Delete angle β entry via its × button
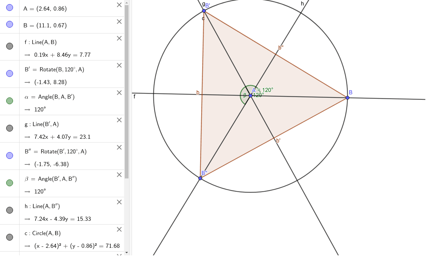The image size is (426, 256). click(119, 175)
